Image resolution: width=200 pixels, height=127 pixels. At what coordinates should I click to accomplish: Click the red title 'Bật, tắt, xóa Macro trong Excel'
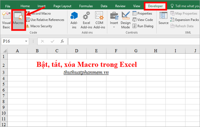coord(87,64)
